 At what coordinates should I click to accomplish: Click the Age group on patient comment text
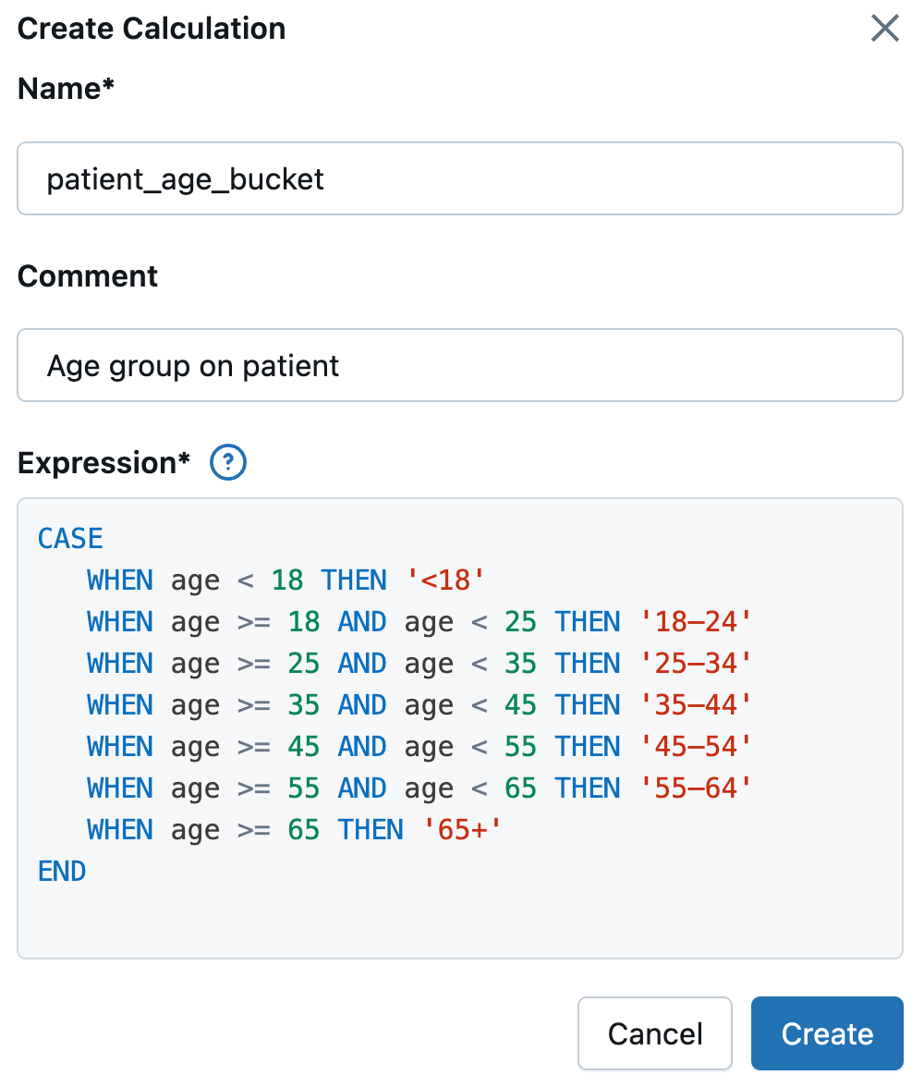click(192, 365)
